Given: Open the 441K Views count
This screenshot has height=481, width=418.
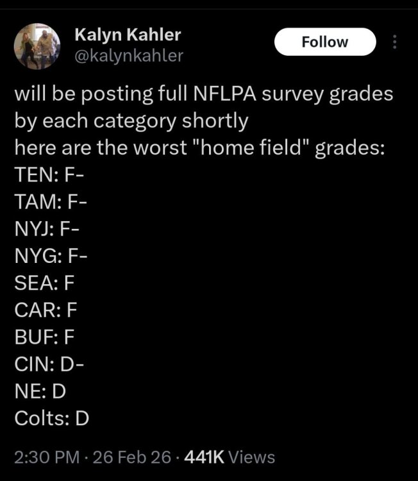Looking at the screenshot, I should click(x=229, y=457).
